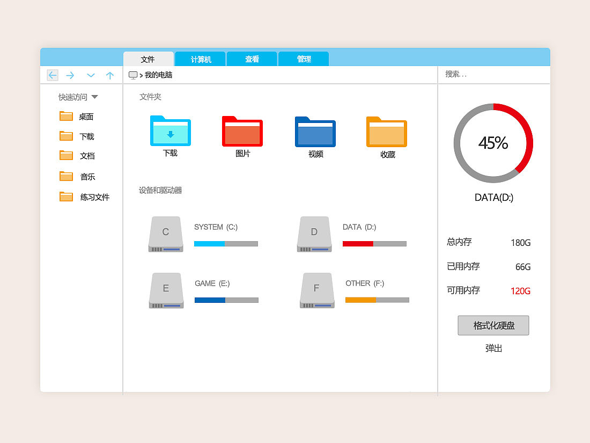Click the GAME (E:) label
This screenshot has width=590, height=443.
pos(212,284)
